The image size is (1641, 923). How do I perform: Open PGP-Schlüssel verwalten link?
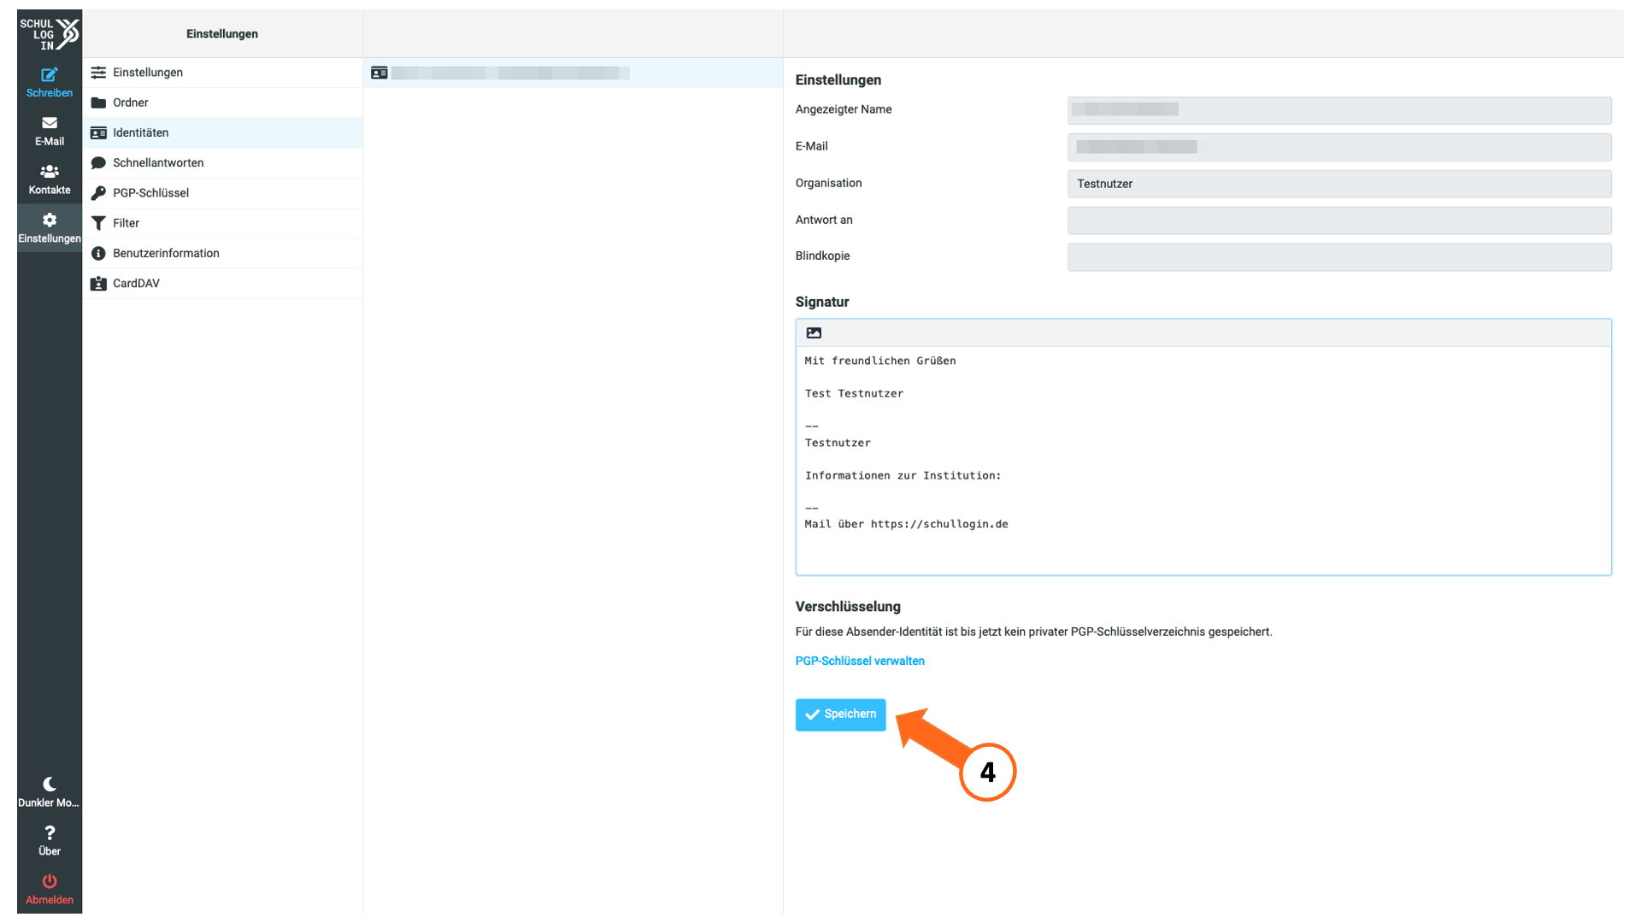(860, 661)
